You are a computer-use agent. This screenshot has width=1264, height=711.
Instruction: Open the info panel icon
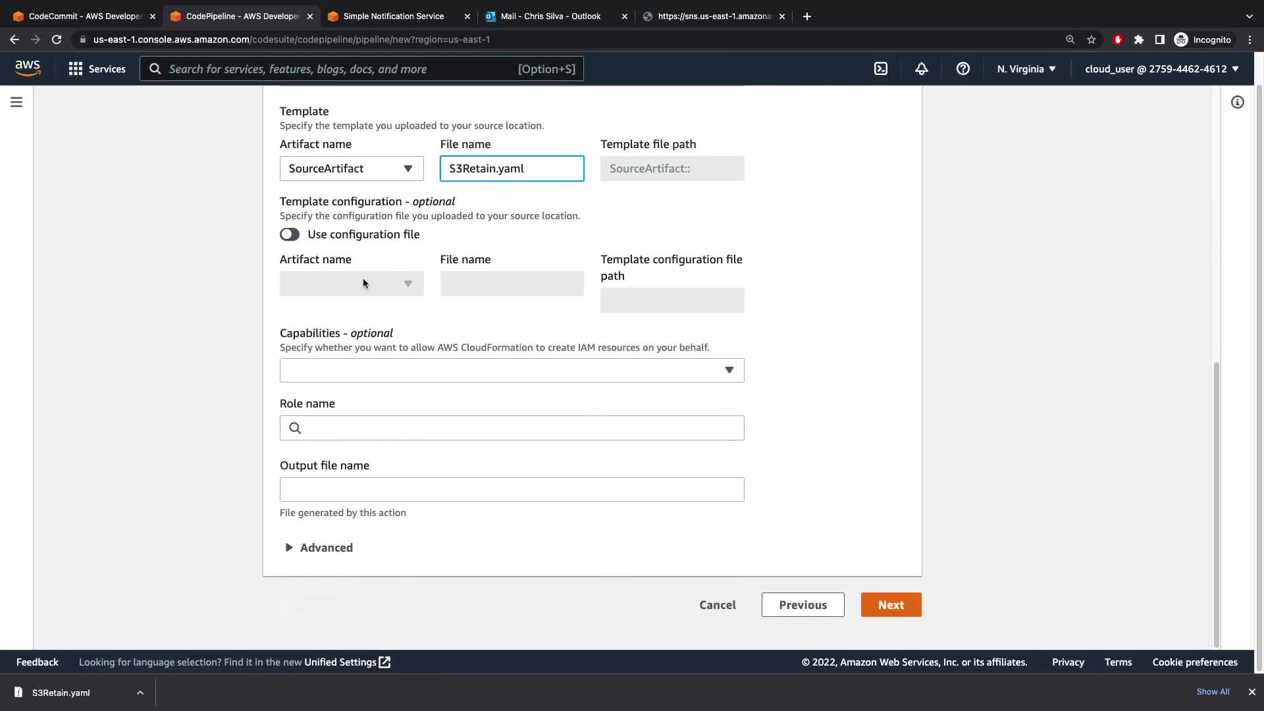[1237, 102]
